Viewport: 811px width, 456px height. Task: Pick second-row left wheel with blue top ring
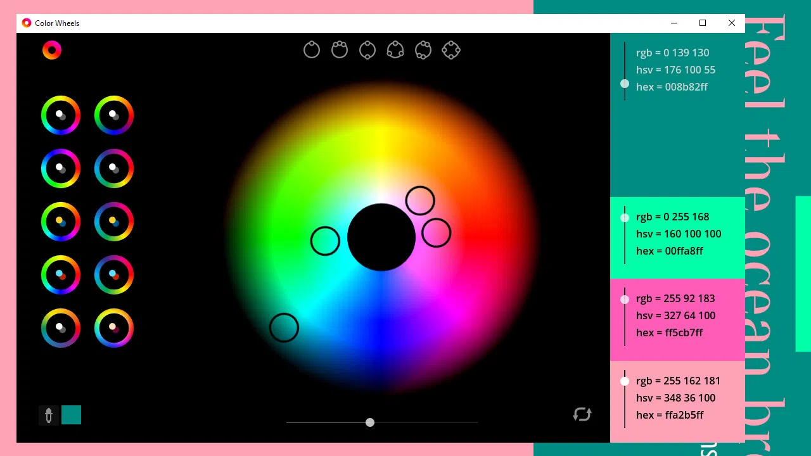tap(61, 168)
